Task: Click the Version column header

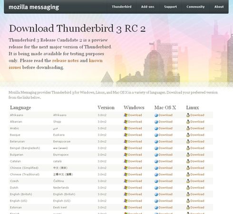Action: (106, 108)
